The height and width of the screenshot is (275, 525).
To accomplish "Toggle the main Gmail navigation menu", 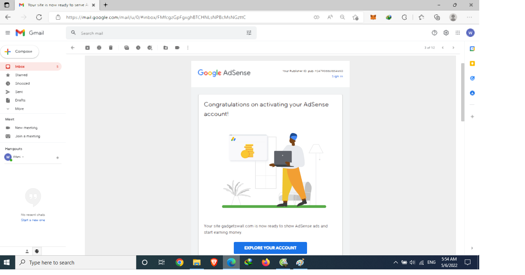I will [x=7, y=32].
